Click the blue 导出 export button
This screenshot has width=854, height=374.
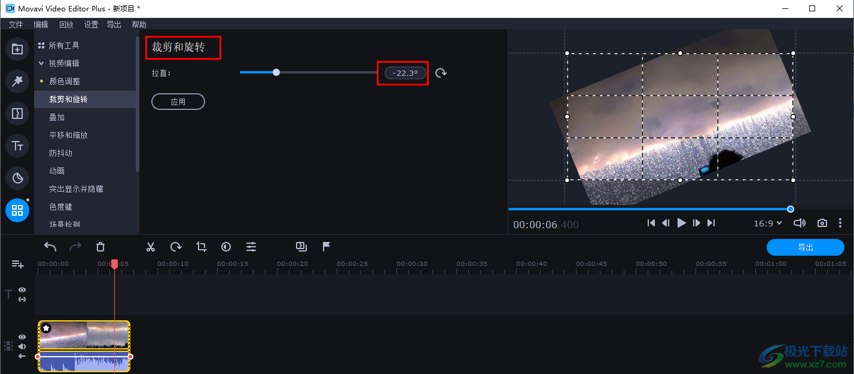click(x=805, y=247)
